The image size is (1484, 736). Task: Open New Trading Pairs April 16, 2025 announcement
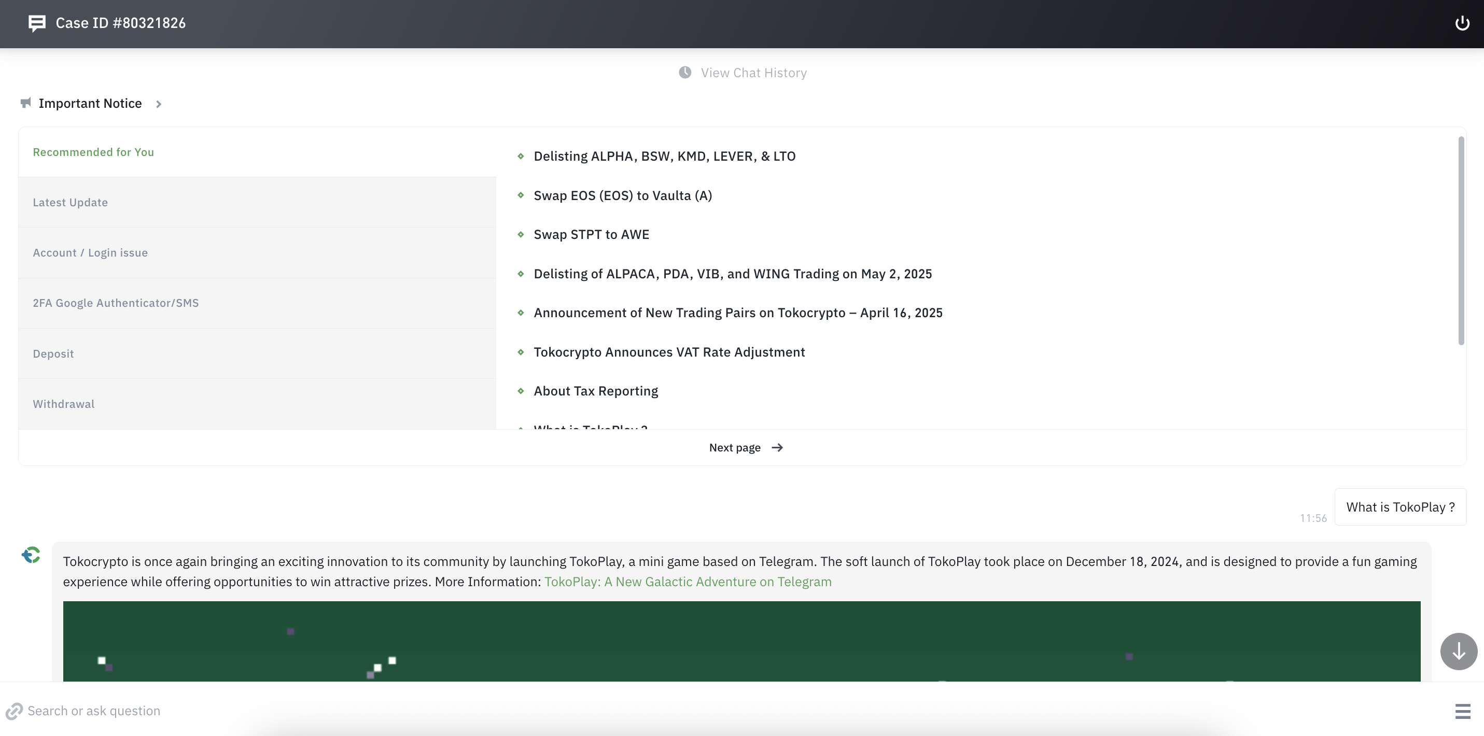tap(738, 313)
